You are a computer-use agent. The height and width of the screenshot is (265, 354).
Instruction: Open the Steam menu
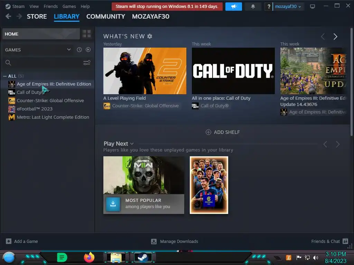[x=18, y=6]
